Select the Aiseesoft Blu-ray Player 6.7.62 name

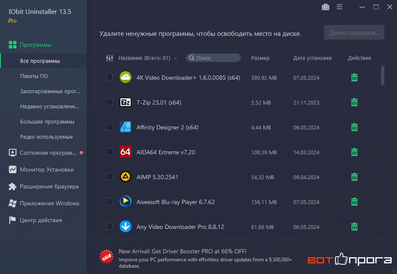pos(175,202)
